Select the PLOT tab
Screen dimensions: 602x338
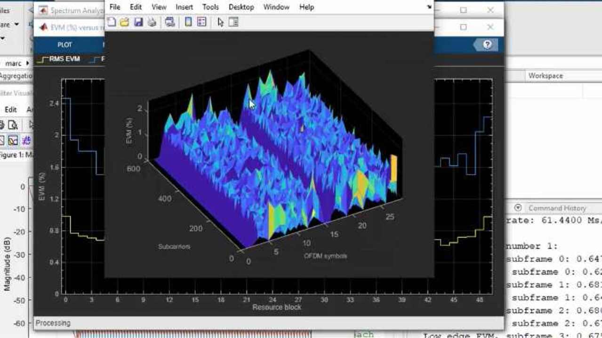(64, 45)
